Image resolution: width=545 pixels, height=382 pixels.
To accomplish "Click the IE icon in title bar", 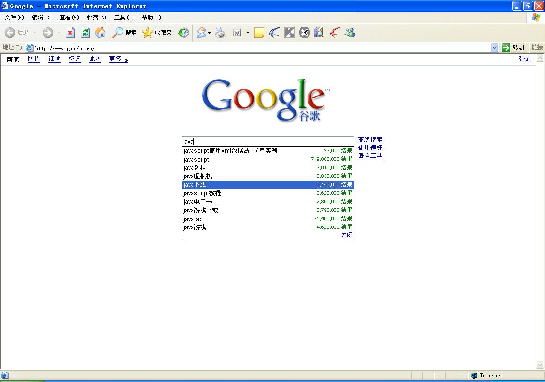I will point(5,6).
